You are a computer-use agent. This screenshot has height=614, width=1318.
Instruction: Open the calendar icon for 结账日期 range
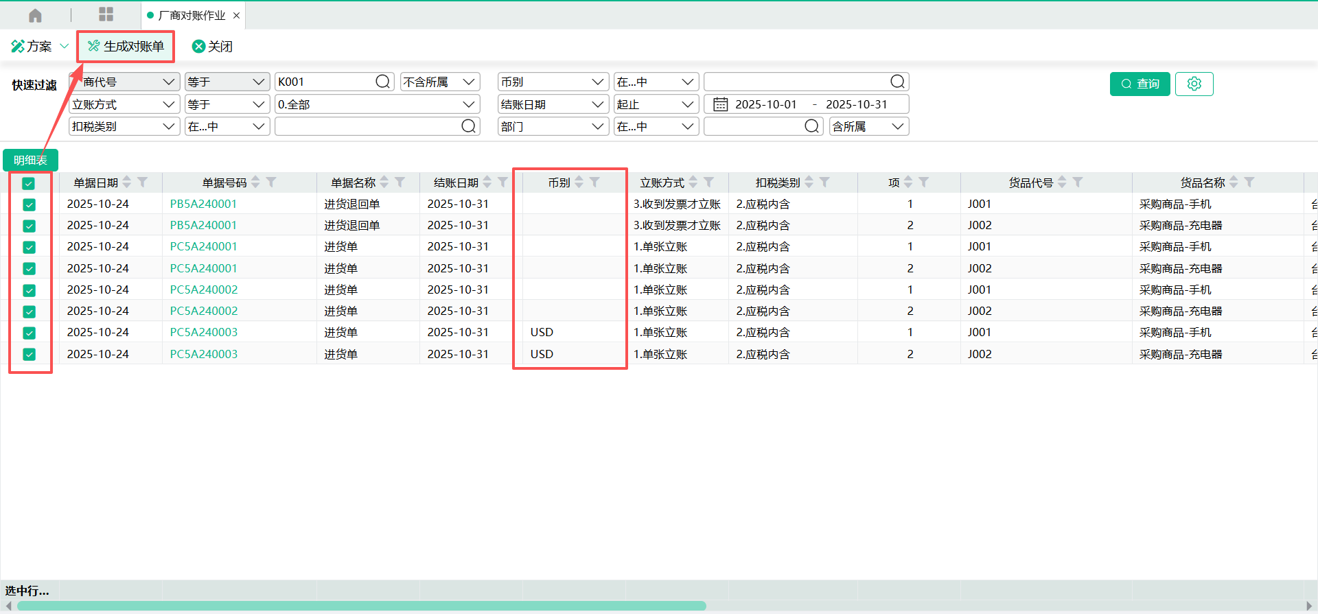point(720,104)
